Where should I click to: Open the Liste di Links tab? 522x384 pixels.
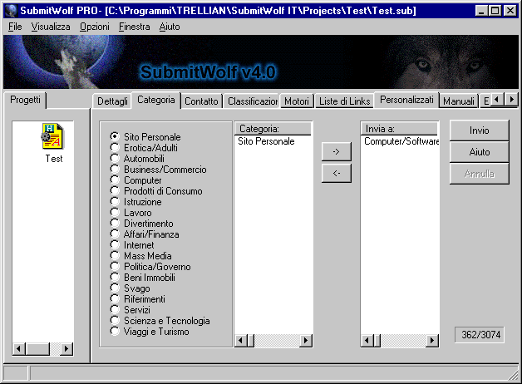(x=345, y=101)
